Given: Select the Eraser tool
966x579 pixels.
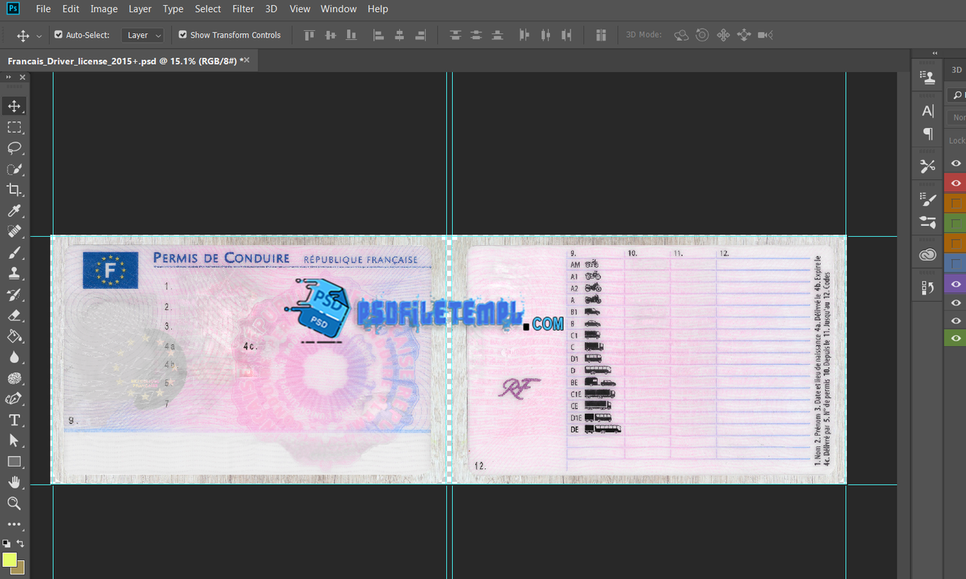Looking at the screenshot, I should 14,315.
